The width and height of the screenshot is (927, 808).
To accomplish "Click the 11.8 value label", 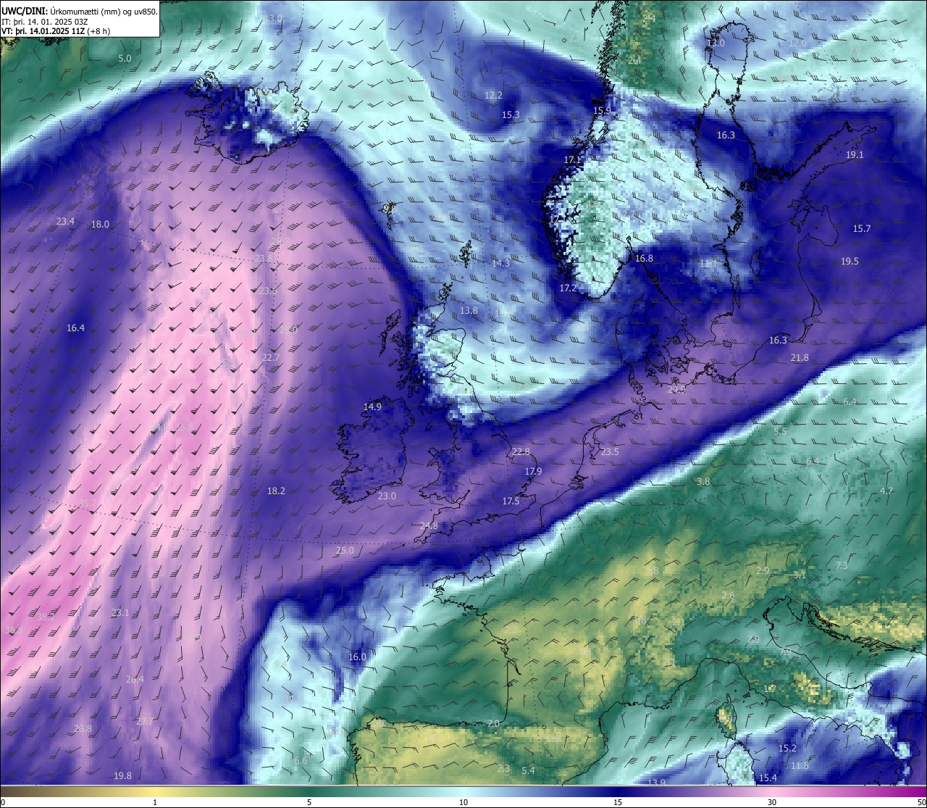I will (800, 765).
